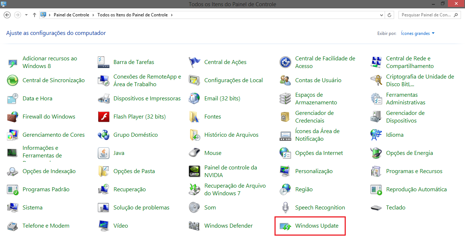Open the Opções de Indexação link
This screenshot has height=244, width=465.
49,171
